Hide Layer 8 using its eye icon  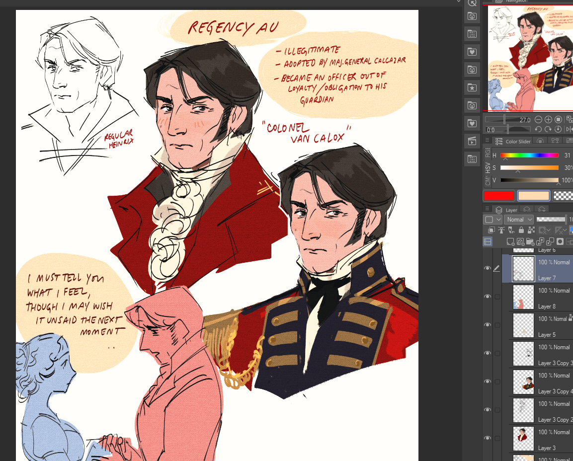(x=488, y=297)
